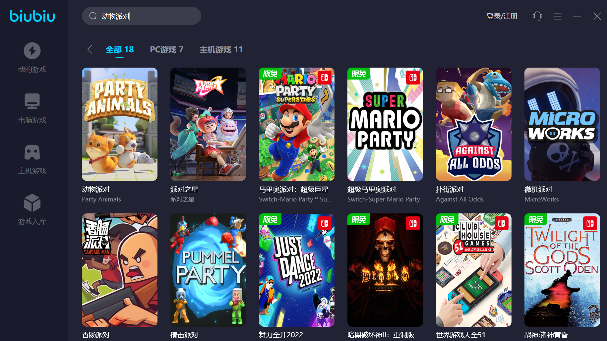
Task: Select the Against All Odds thumbnail
Action: (474, 124)
